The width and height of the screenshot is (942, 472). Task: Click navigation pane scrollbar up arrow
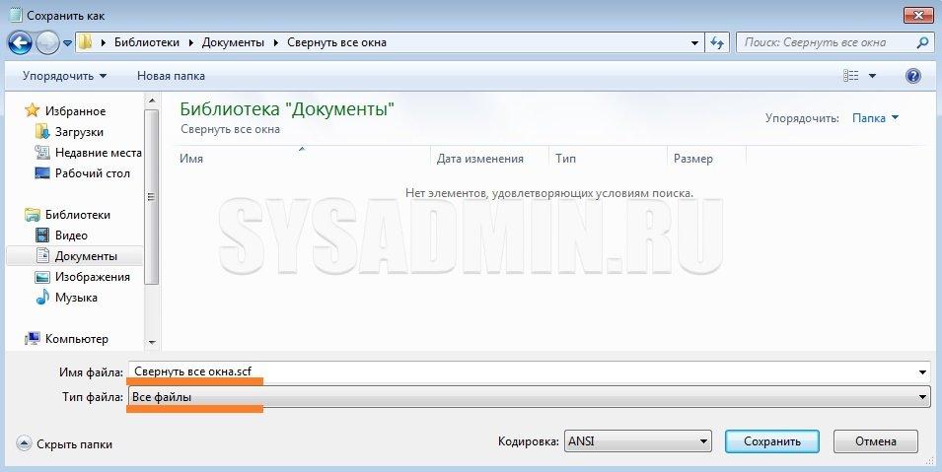(x=151, y=101)
